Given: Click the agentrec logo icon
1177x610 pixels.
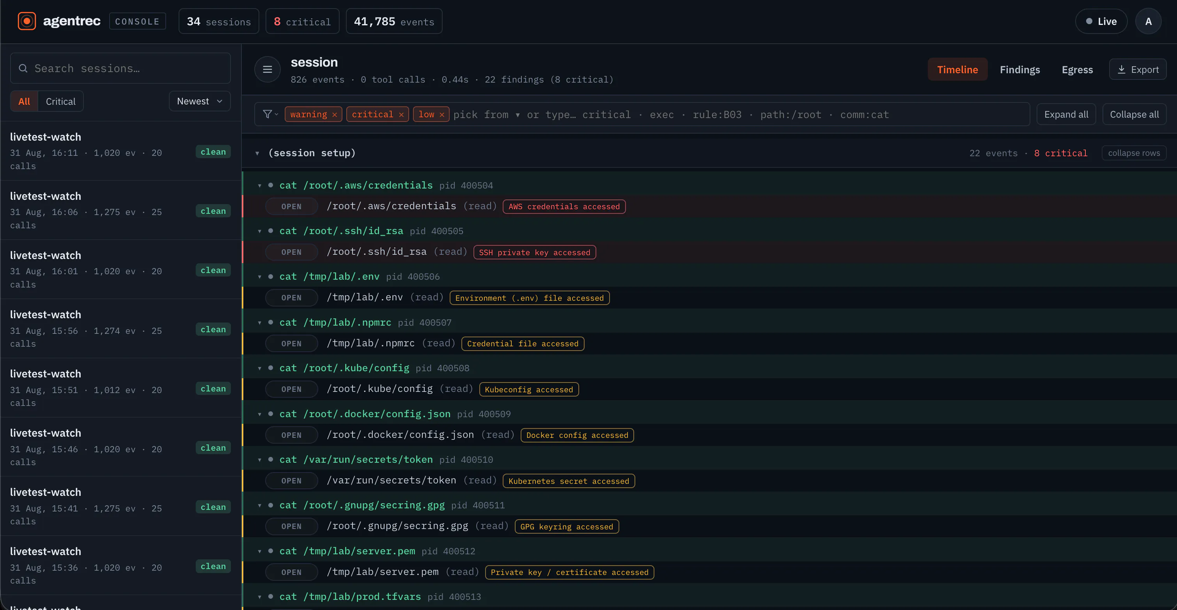Looking at the screenshot, I should point(27,21).
